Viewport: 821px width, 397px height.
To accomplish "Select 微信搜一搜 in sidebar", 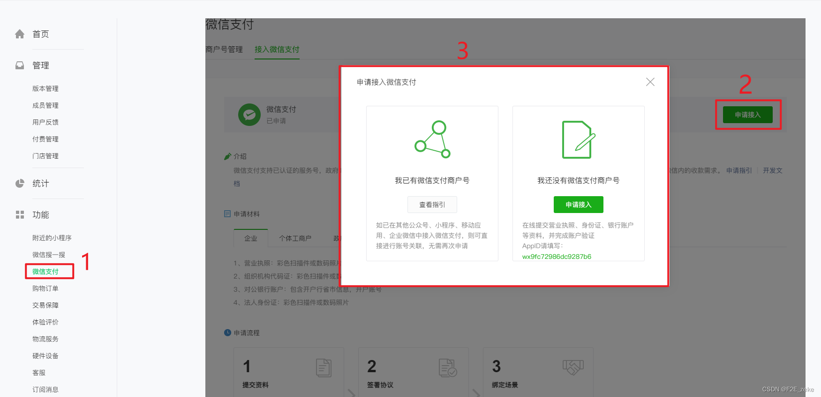I will coord(49,255).
